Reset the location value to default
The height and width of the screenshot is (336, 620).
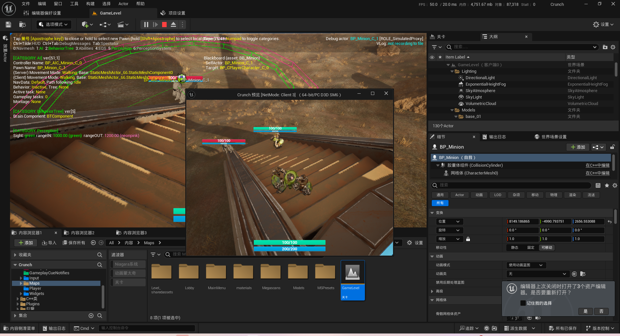(610, 222)
